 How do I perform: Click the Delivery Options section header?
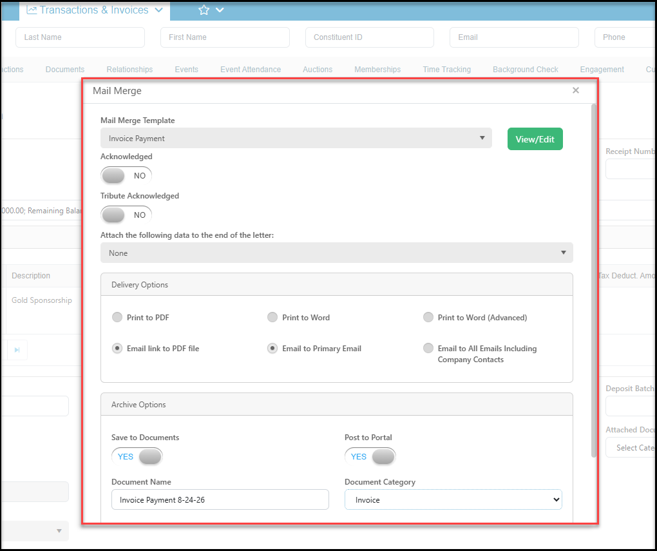click(336, 284)
